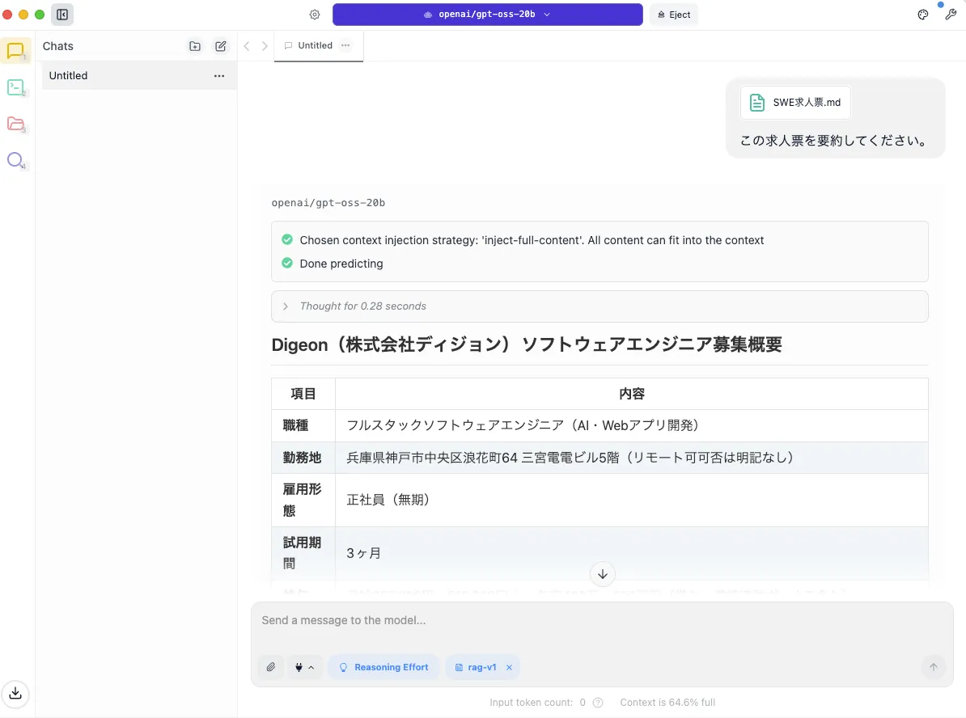Viewport: 966px width, 718px height.
Task: Click the context injection strategy status line
Action: click(532, 240)
